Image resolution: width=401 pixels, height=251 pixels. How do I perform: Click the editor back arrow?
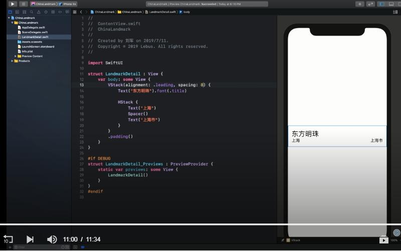pos(81,12)
